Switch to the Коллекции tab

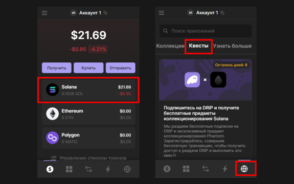(x=170, y=46)
